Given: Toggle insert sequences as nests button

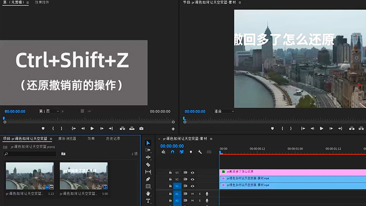Looking at the screenshot, I should [163, 152].
